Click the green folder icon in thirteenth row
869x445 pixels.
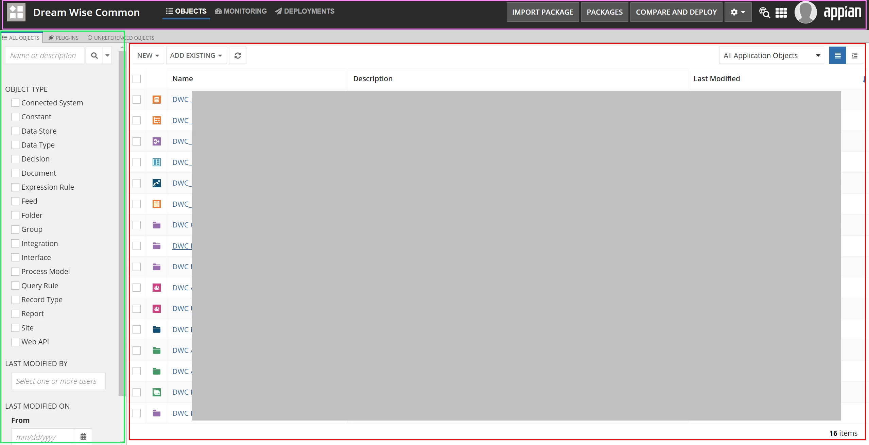click(x=157, y=350)
